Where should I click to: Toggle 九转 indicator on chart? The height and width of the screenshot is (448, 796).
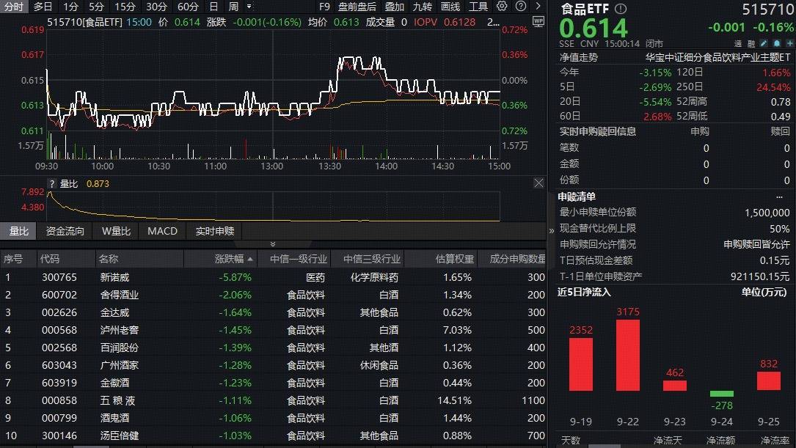[422, 7]
